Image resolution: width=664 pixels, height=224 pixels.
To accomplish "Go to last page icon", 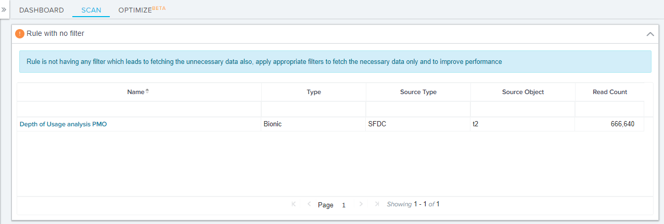I will (x=377, y=204).
